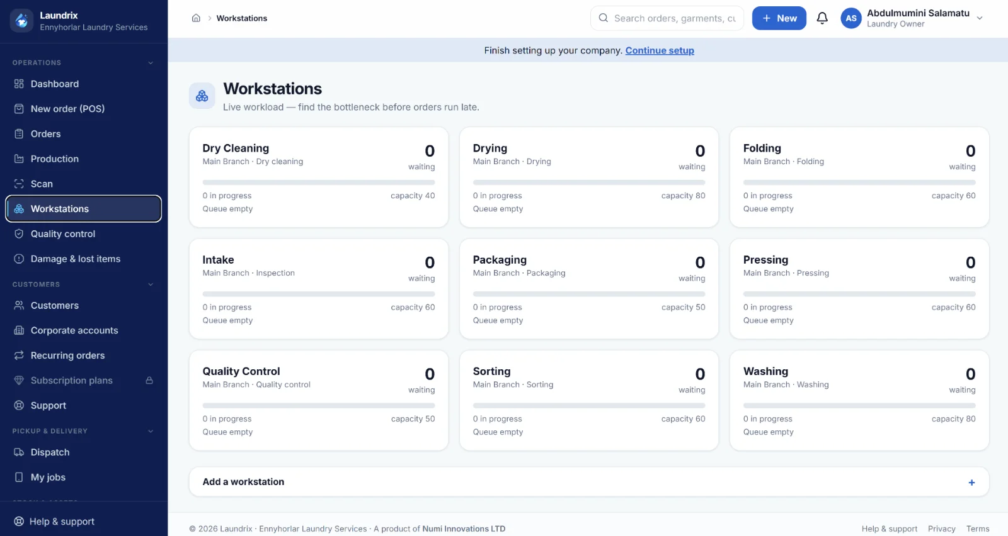Screen dimensions: 1008x536
Task: Click the AS user avatar
Action: click(851, 18)
